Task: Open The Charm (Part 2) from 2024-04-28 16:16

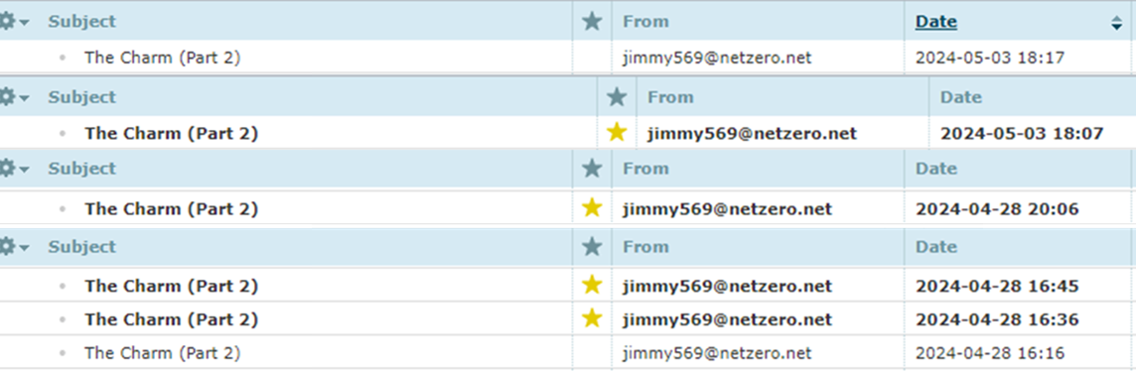Action: tap(162, 353)
